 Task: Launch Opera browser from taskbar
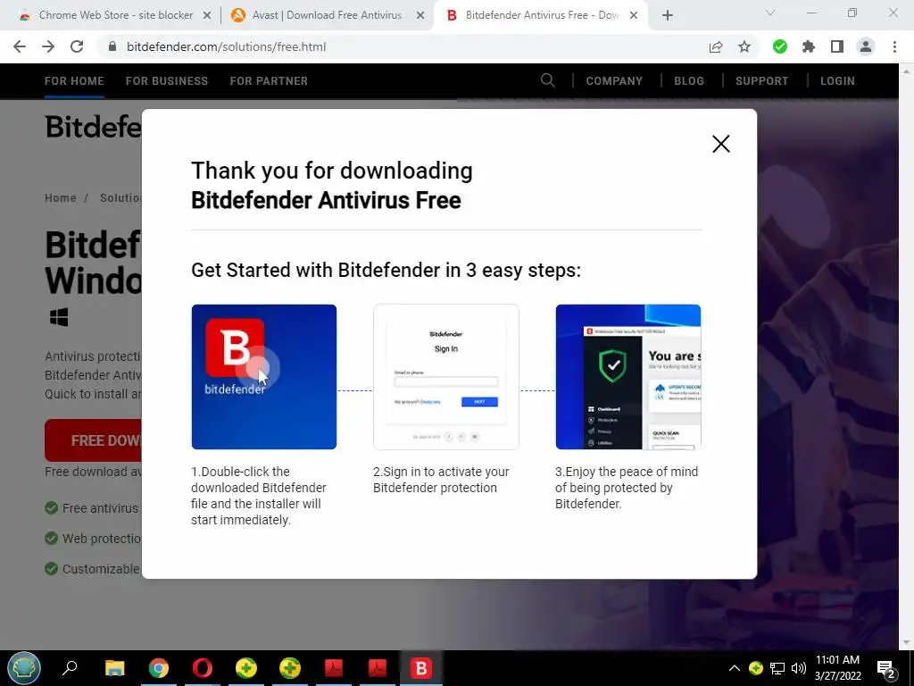click(203, 668)
